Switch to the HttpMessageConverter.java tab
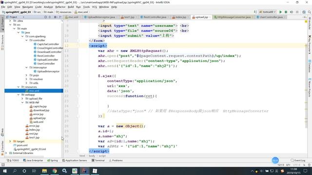The width and height of the screenshot is (312, 175). point(234,17)
